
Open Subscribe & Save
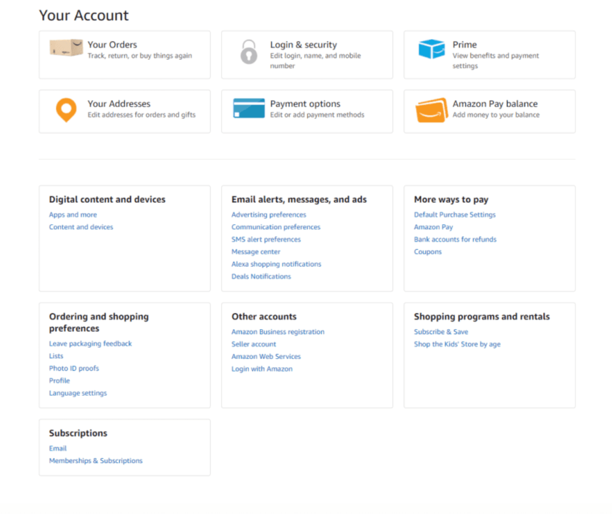[441, 332]
